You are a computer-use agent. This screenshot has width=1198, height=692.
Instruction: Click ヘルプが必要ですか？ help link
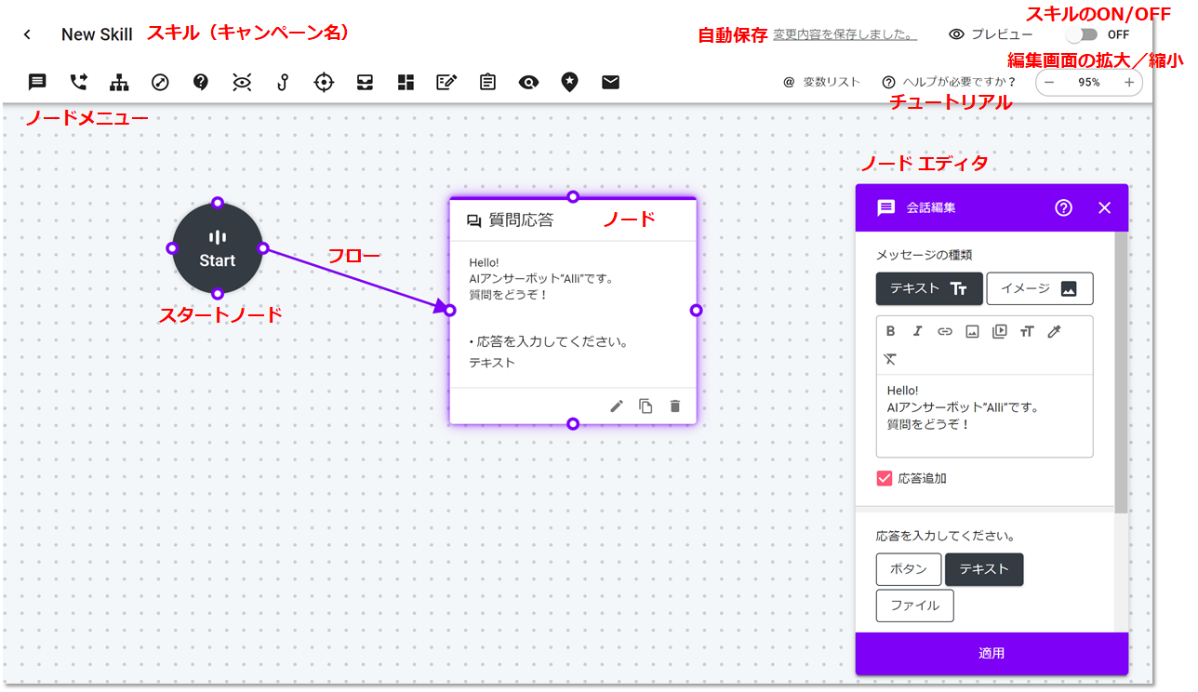(950, 82)
